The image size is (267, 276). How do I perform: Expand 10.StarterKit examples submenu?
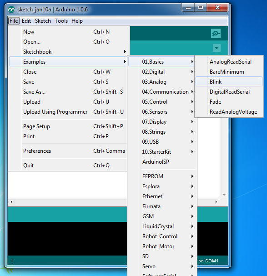[x=161, y=152]
